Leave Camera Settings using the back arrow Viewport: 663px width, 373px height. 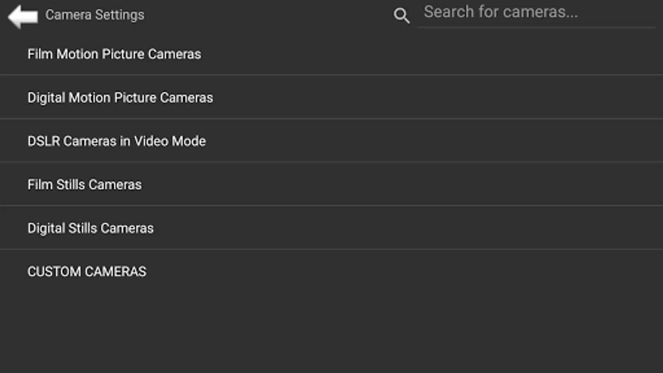coord(23,16)
